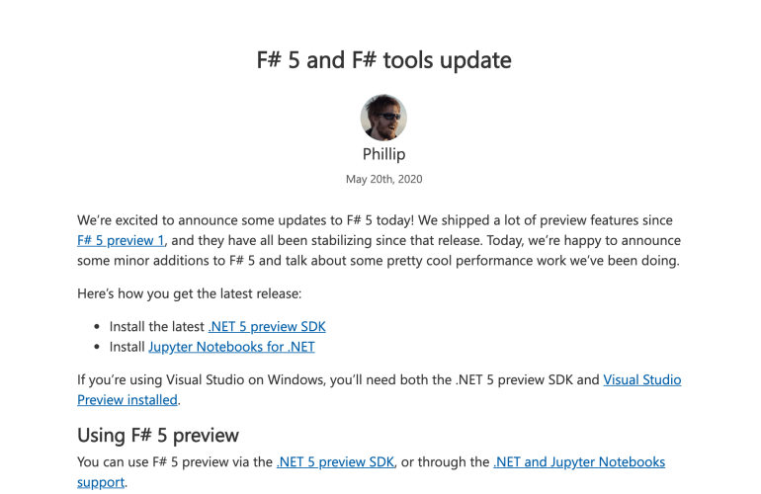Open the author name Phillip
This screenshot has width=761, height=494.
383,155
